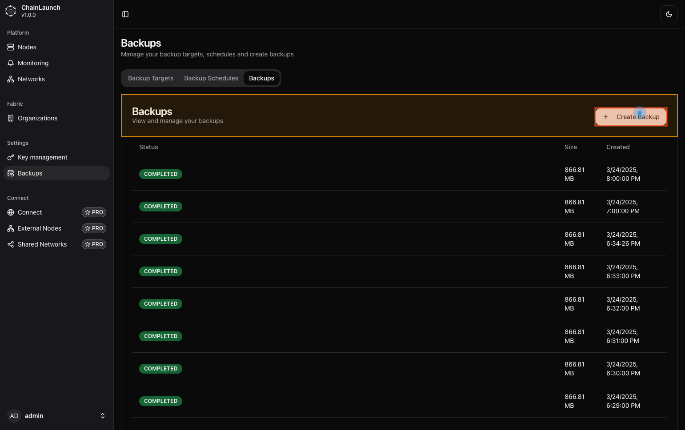Open Networks via its network icon

[x=11, y=79]
